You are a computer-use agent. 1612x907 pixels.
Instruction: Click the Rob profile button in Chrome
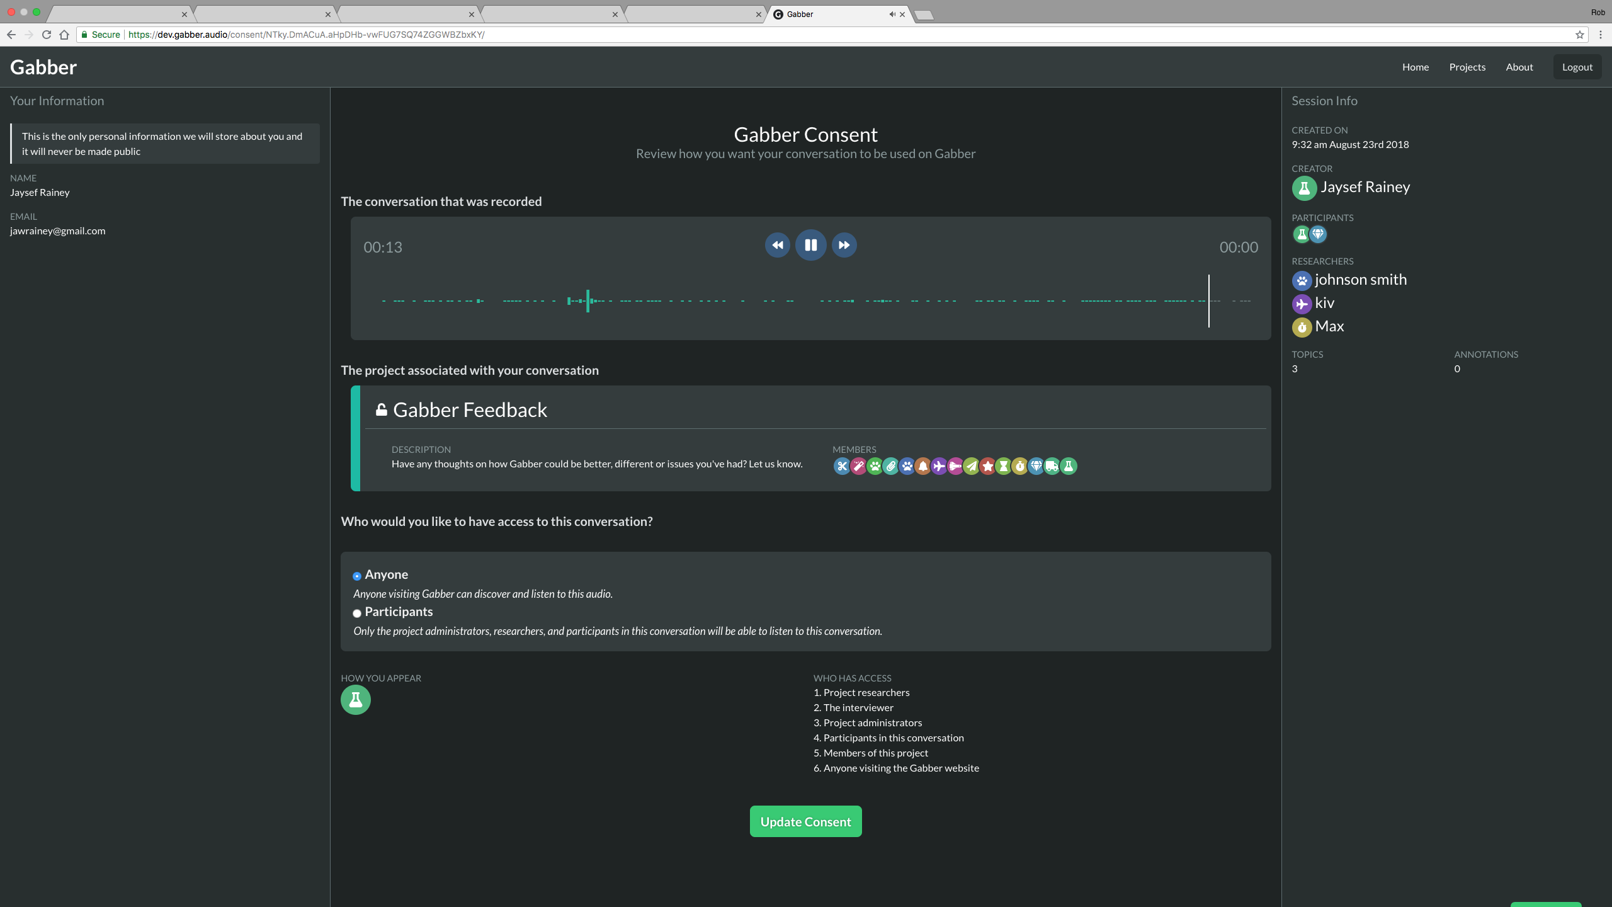(x=1598, y=13)
